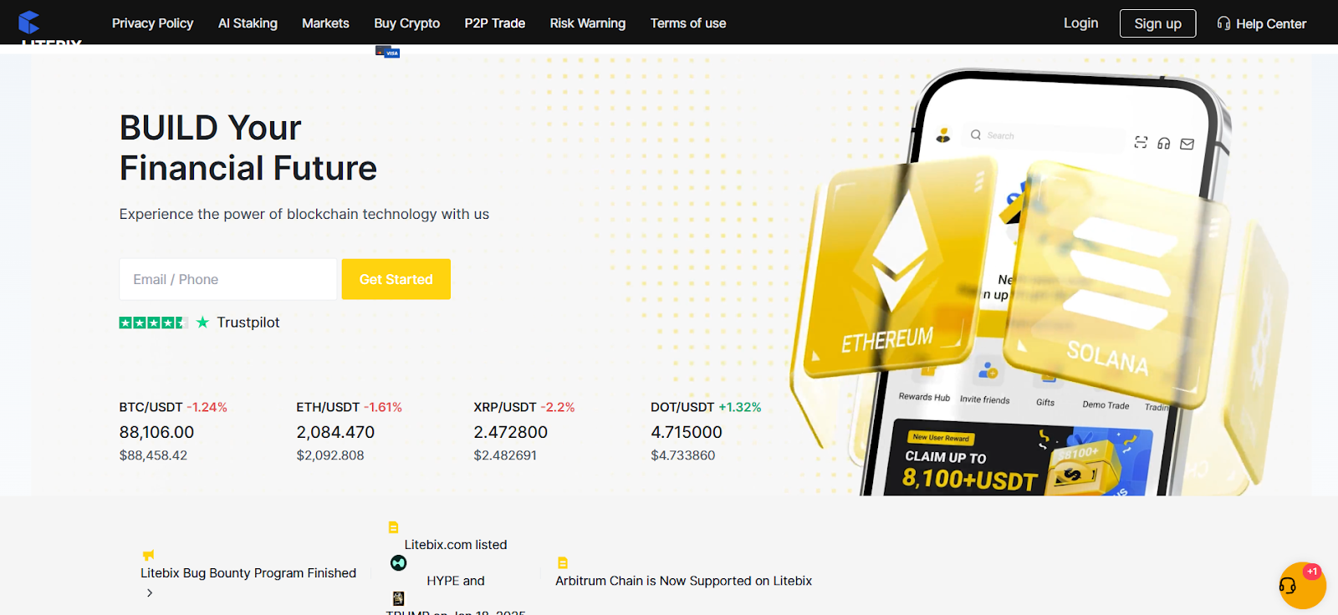Expand the chevron under Bug Bounty announcement
This screenshot has width=1338, height=615.
point(150,592)
